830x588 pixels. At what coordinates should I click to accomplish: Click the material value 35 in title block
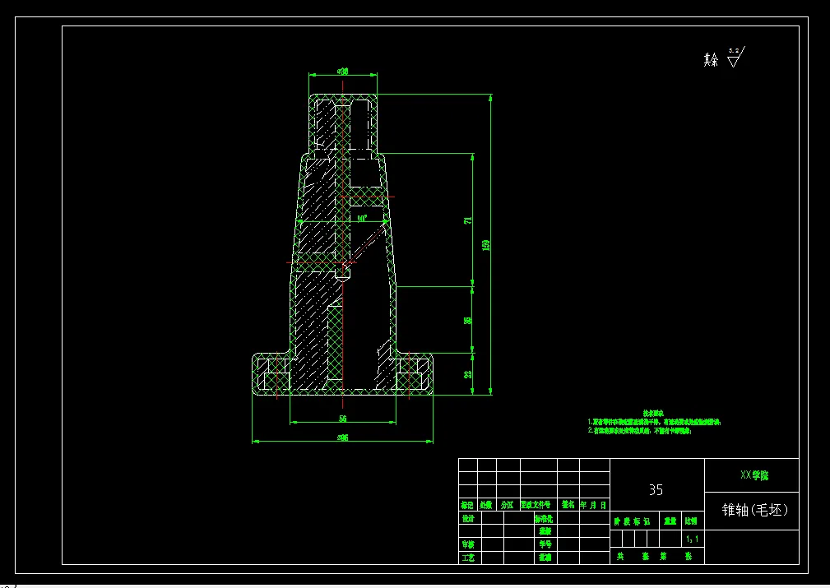[656, 490]
